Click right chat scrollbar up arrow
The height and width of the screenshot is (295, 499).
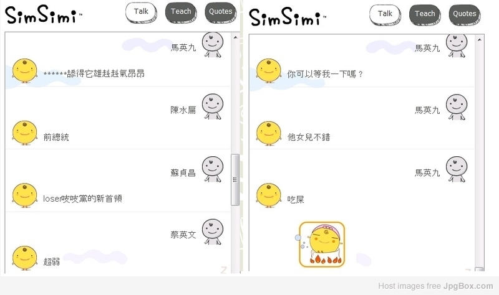(x=479, y=40)
